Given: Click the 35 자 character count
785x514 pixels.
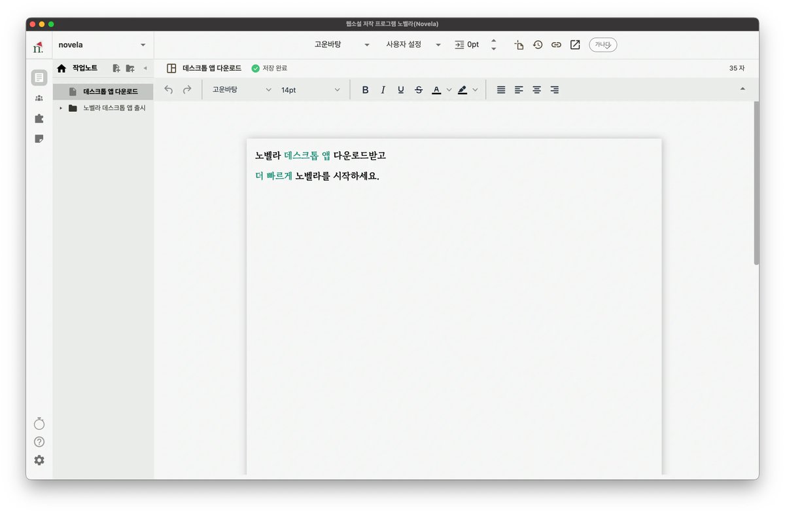Looking at the screenshot, I should coord(737,68).
